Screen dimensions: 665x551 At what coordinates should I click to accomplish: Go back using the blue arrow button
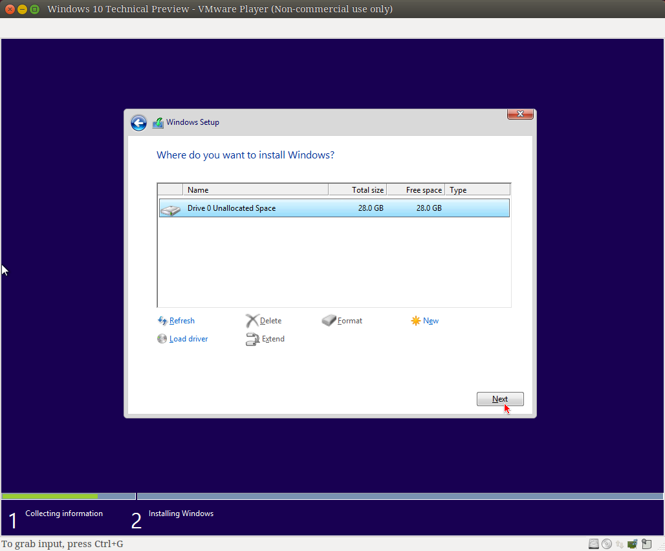[138, 123]
